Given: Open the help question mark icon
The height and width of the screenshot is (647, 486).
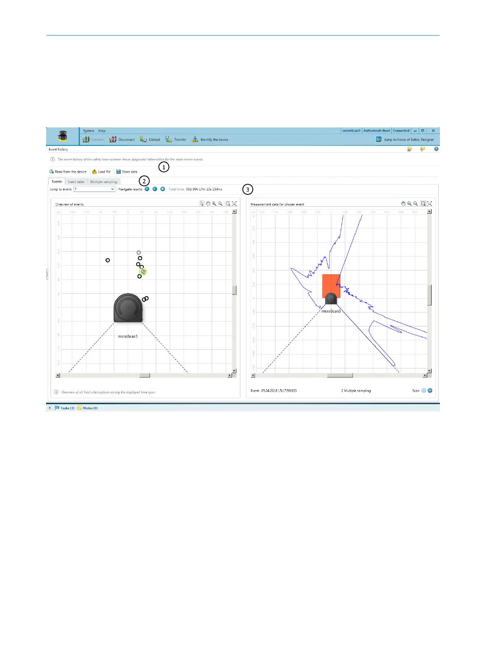Looking at the screenshot, I should [x=436, y=149].
